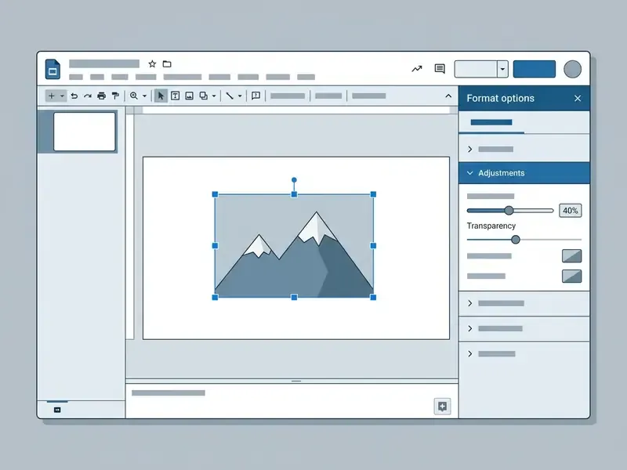Open the activity trend arrow icon
The image size is (627, 470).
pos(417,69)
